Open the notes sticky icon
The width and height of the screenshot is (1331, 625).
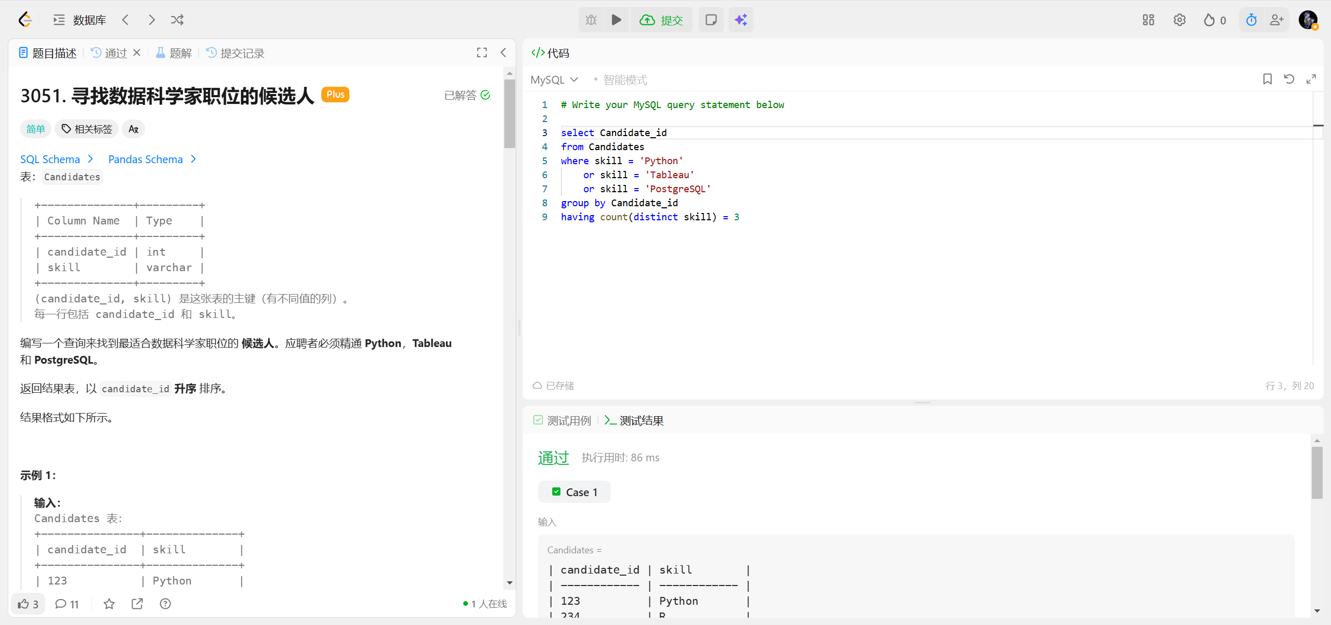point(711,20)
